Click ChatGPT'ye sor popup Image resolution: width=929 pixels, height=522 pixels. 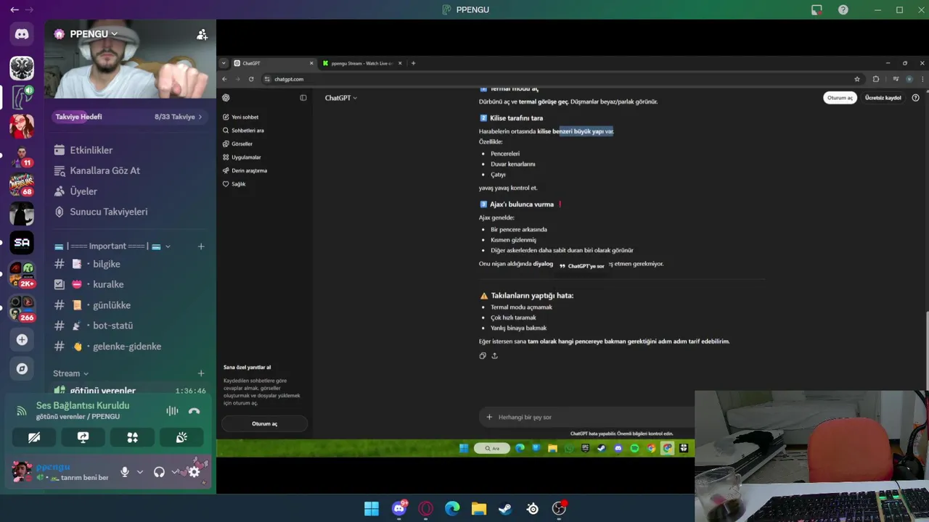click(581, 266)
